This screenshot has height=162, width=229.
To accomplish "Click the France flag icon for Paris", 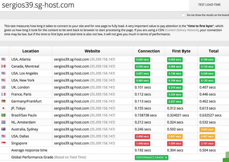I will [4, 94].
